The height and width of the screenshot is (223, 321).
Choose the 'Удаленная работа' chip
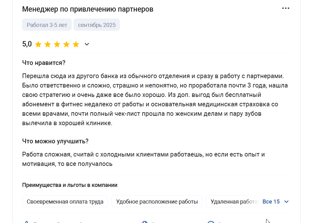pyautogui.click(x=234, y=201)
